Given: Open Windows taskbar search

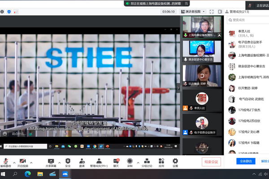Looking at the screenshot, I should pyautogui.click(x=15, y=174).
